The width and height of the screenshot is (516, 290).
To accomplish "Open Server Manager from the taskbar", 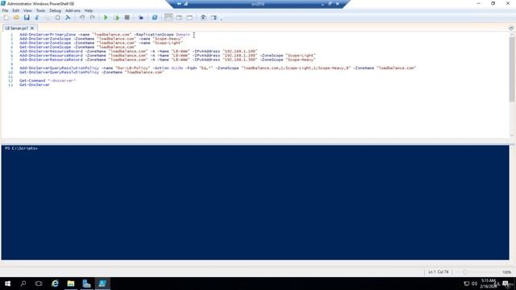I will [86, 284].
